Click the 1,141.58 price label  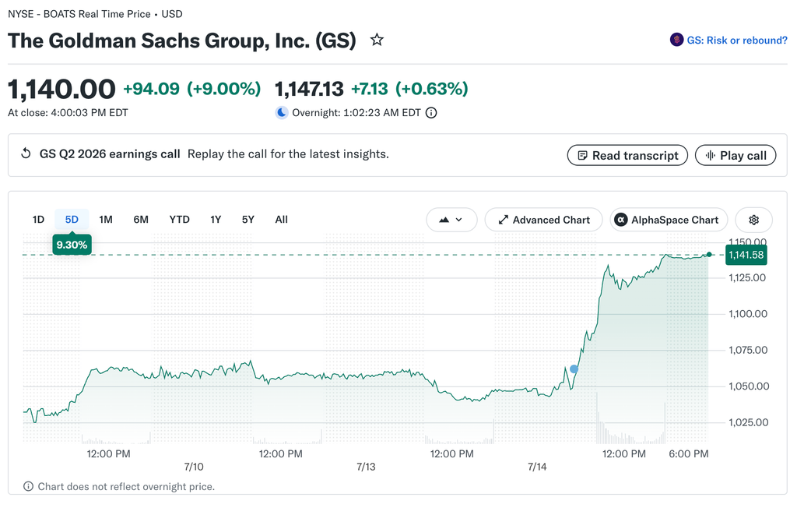click(746, 255)
